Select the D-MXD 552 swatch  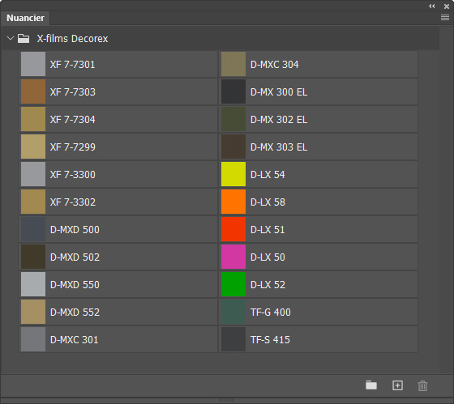[33, 312]
